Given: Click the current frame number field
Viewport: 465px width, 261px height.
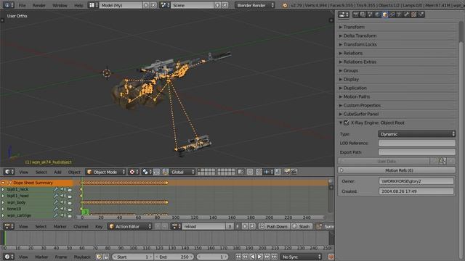Looking at the screenshot, I should click(x=212, y=257).
